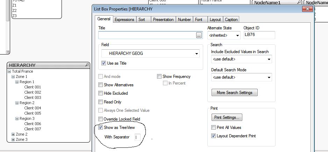Click the With Separator input field
This screenshot has width=328, height=152.
[x=137, y=137]
